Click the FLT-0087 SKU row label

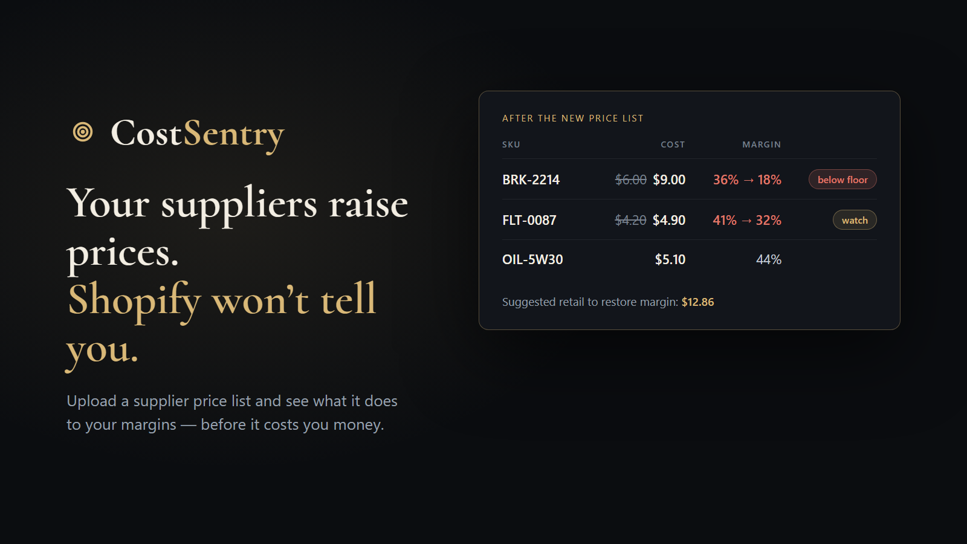point(529,220)
